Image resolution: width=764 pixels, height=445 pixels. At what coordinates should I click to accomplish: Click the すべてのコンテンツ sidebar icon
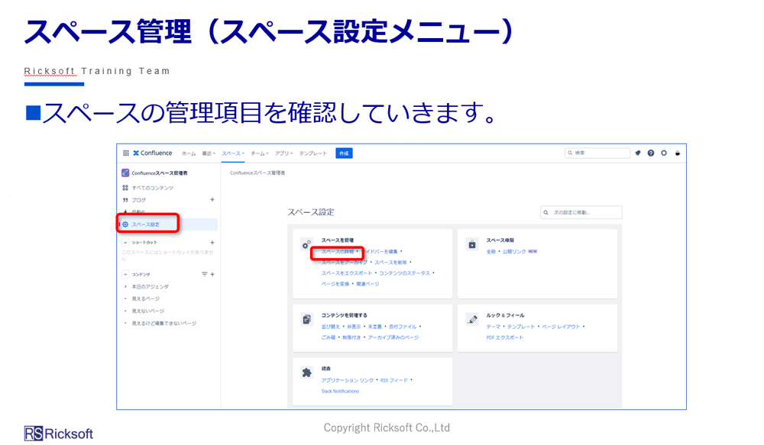[125, 188]
